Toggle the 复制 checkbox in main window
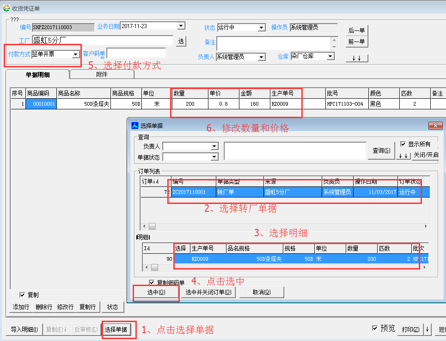 (x=22, y=295)
